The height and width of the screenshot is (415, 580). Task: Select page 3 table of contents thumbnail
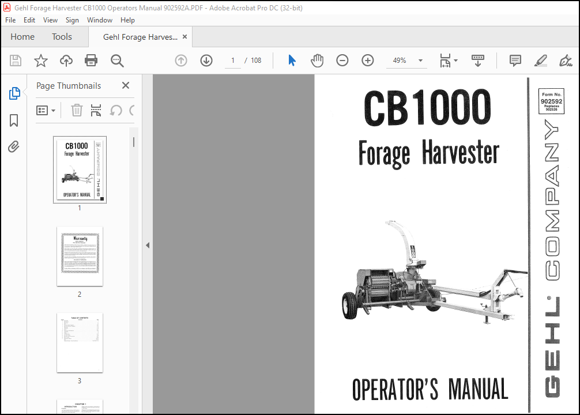click(80, 343)
